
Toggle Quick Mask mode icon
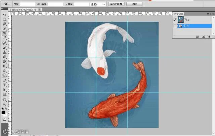pyautogui.click(x=4, y=119)
